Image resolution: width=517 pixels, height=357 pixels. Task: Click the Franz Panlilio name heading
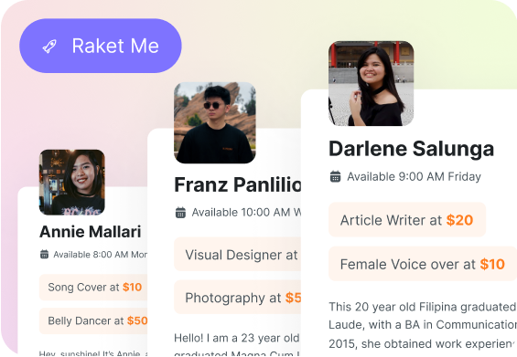(237, 184)
